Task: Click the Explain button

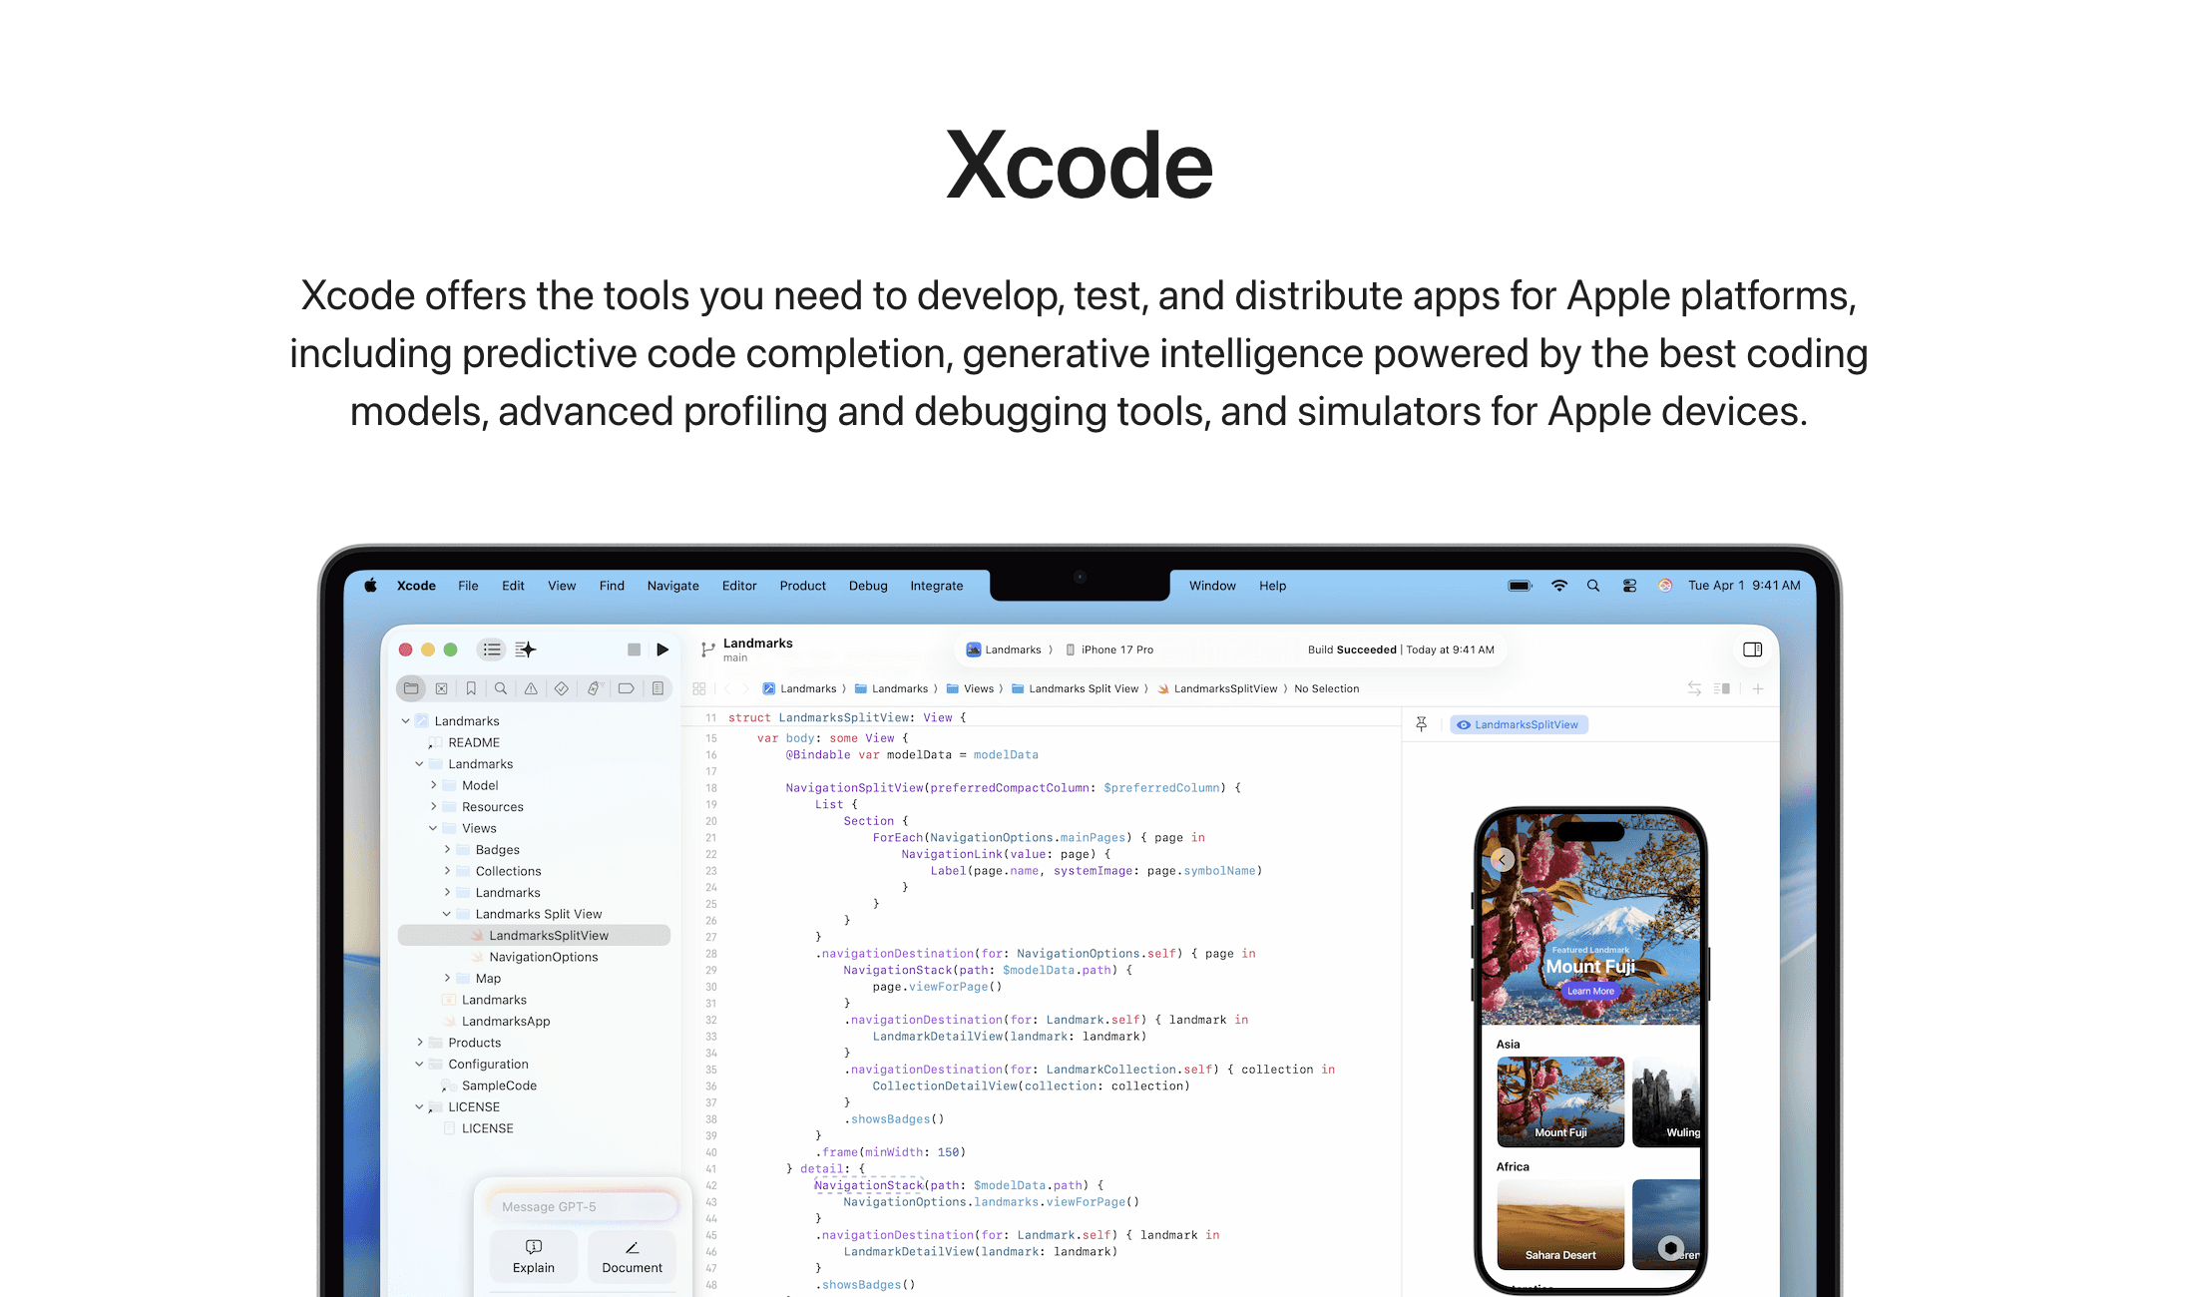Action: pyautogui.click(x=534, y=1256)
